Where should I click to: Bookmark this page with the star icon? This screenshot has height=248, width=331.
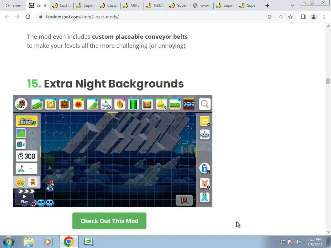pyautogui.click(x=290, y=17)
